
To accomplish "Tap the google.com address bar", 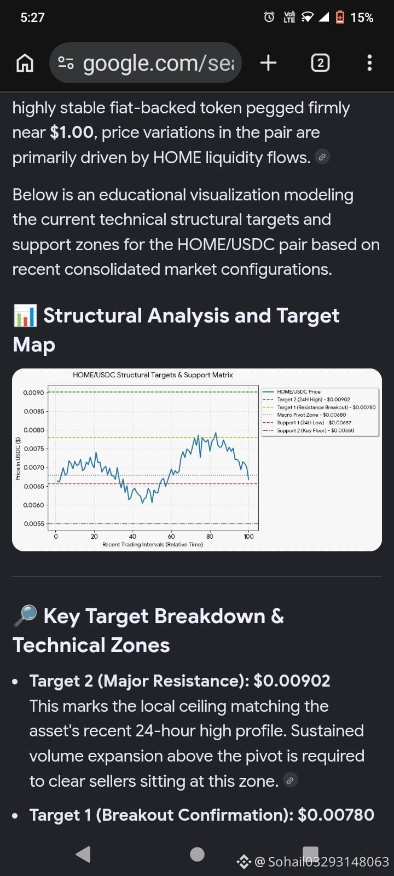I will point(146,63).
